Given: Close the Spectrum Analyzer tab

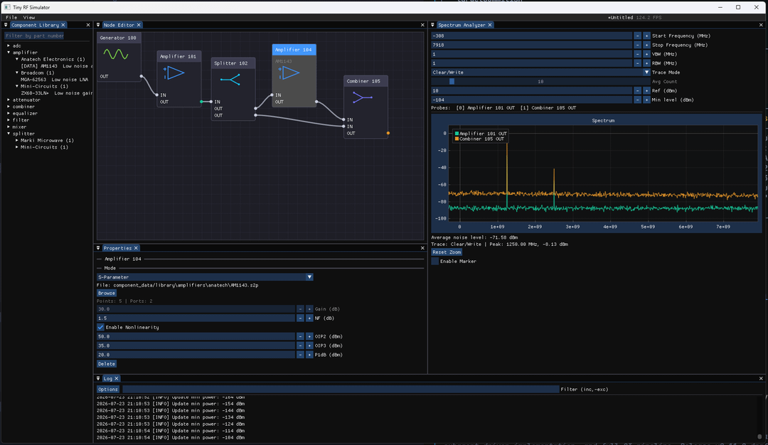Looking at the screenshot, I should coord(490,25).
